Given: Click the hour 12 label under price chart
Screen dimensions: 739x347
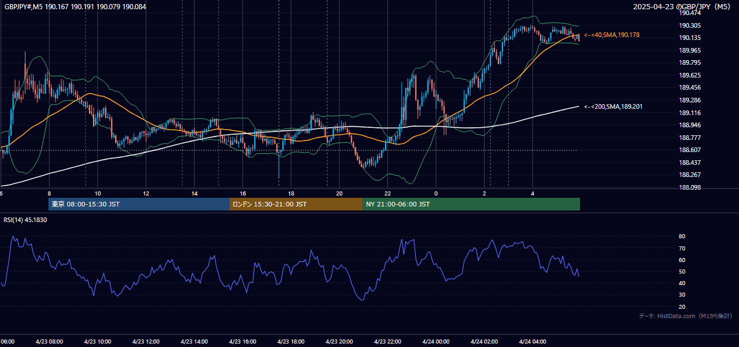Looking at the screenshot, I should pos(146,194).
